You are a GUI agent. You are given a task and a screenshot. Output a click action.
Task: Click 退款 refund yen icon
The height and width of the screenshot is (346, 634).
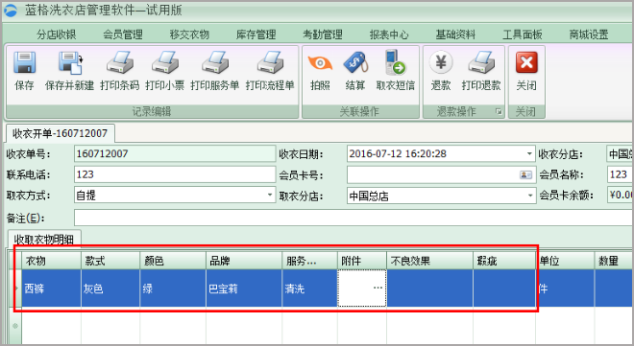[441, 62]
